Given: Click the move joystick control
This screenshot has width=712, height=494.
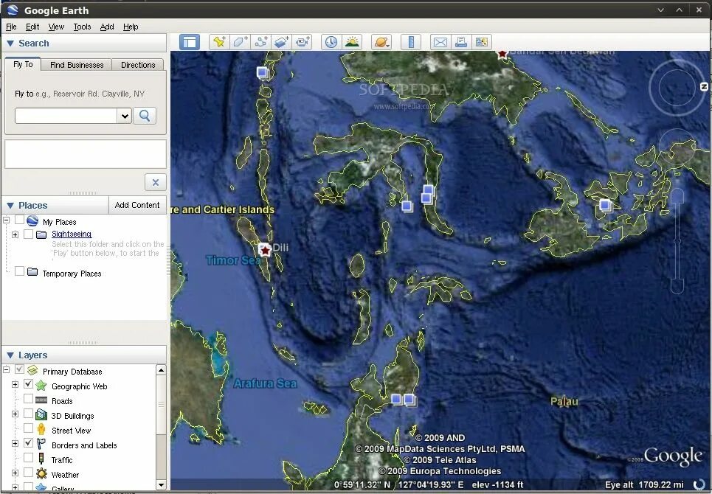Looking at the screenshot, I should (x=677, y=147).
